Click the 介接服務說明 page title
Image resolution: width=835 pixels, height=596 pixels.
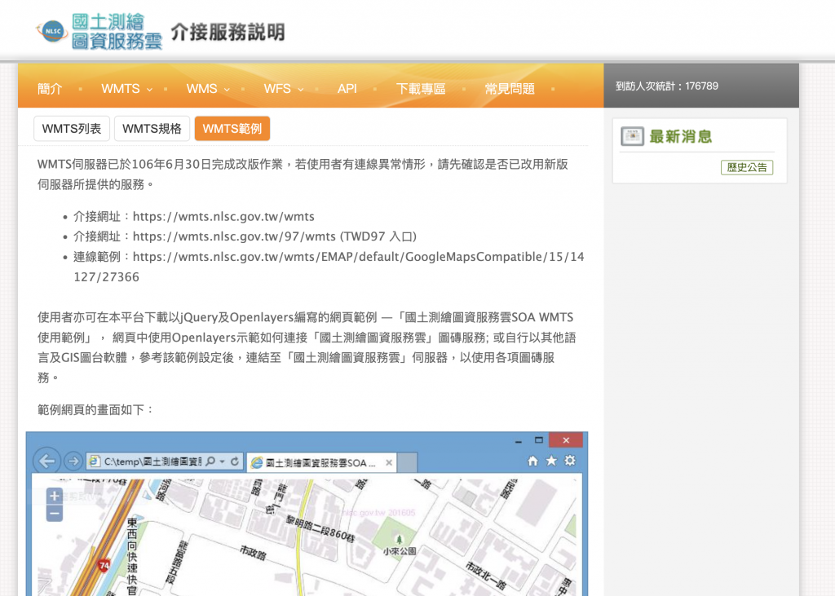[228, 32]
